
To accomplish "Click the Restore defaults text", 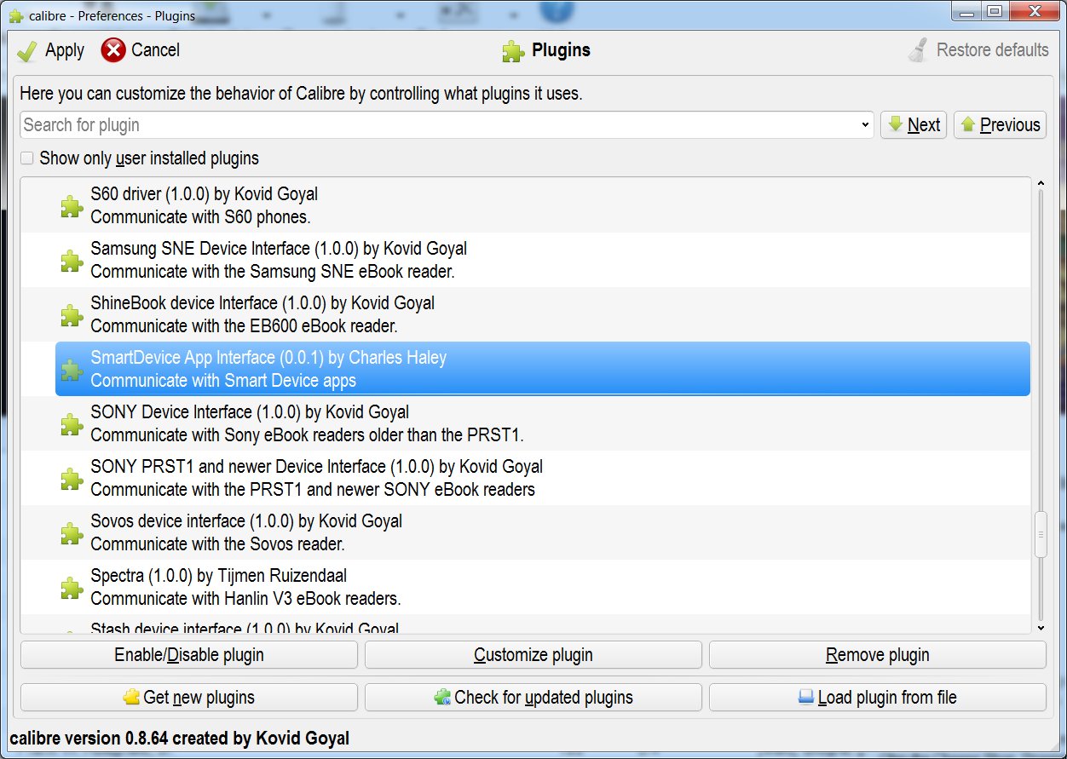I will coord(992,50).
